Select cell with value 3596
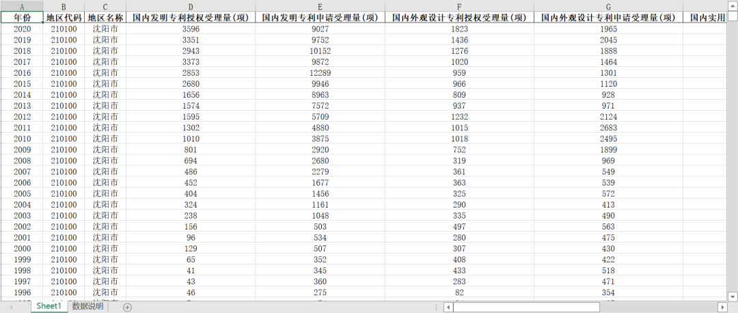The width and height of the screenshot is (738, 313). coord(191,29)
